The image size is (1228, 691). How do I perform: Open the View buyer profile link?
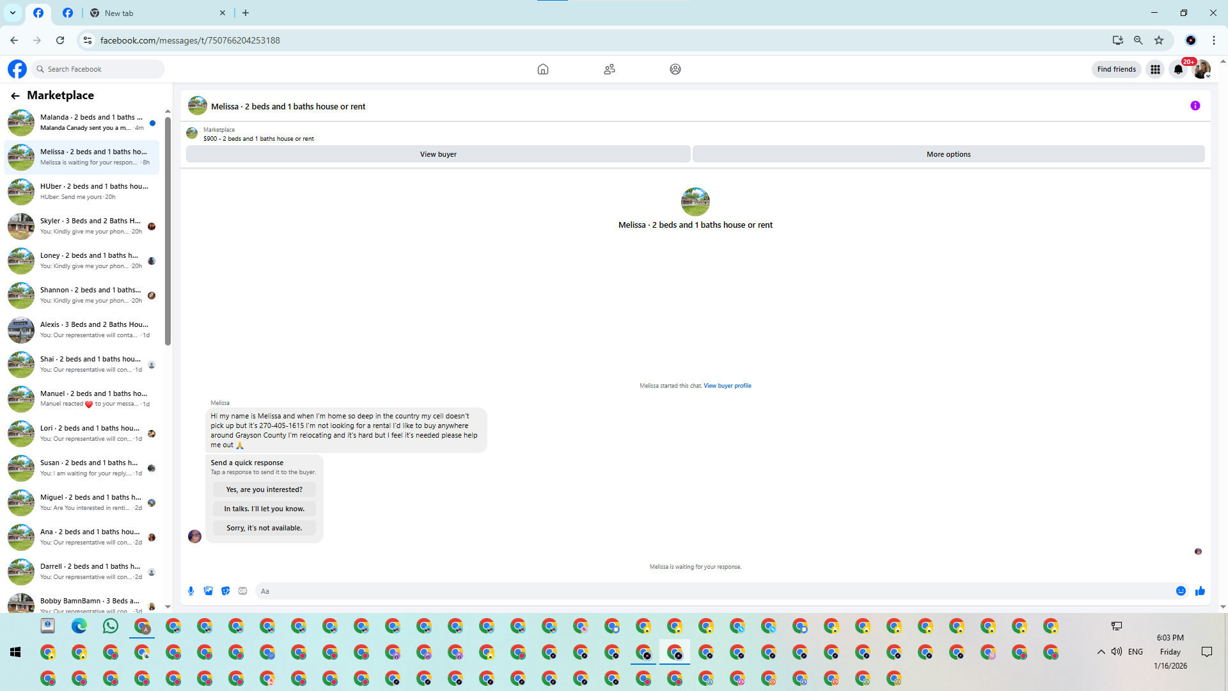pos(727,386)
